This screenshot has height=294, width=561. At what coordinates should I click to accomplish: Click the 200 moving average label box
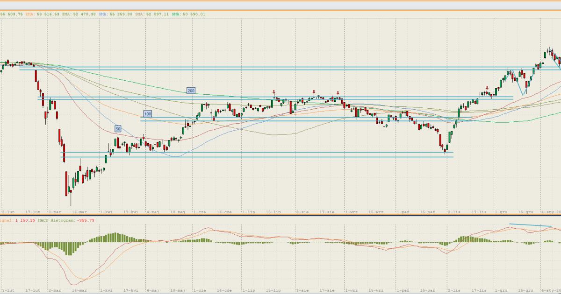[190, 91]
